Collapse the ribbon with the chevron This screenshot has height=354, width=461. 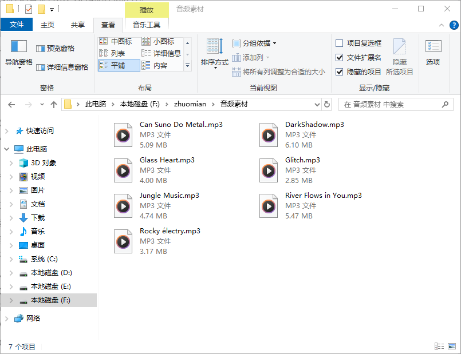(x=442, y=25)
